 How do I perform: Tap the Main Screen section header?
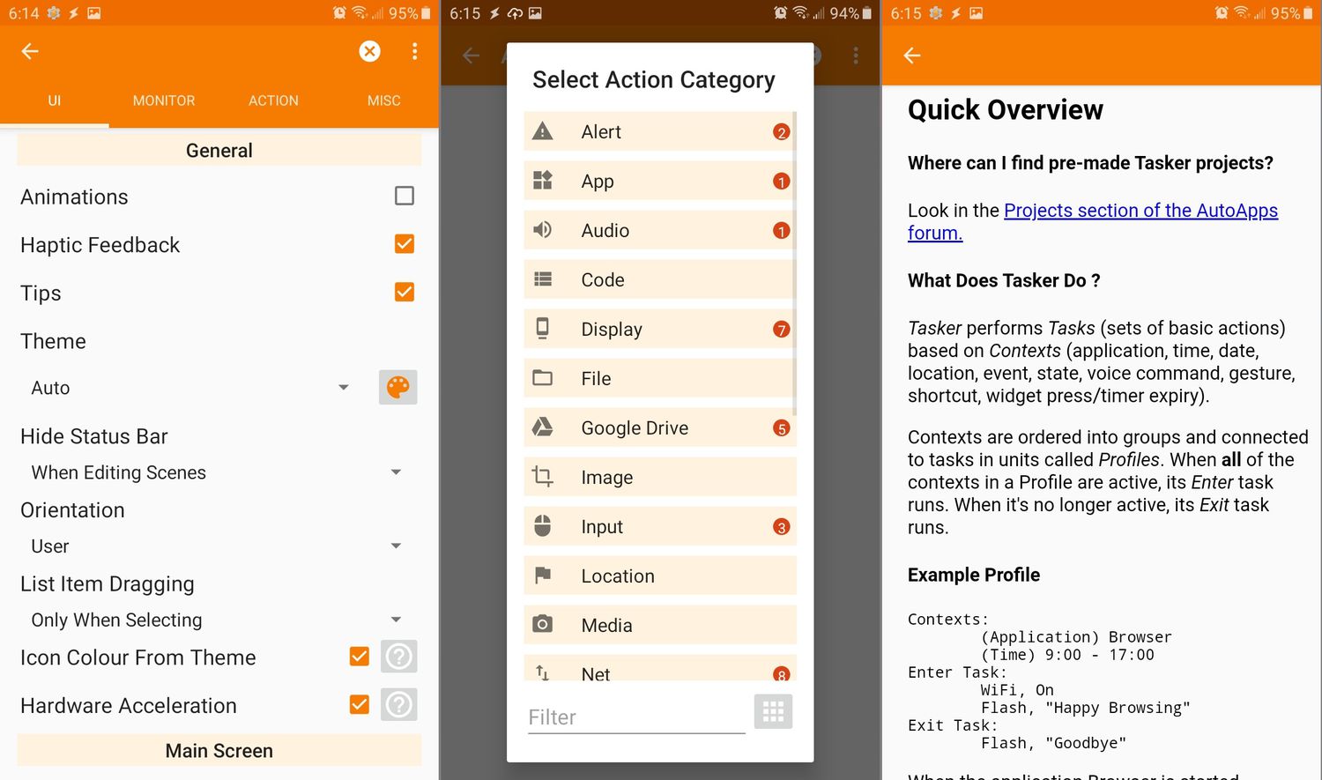point(219,751)
